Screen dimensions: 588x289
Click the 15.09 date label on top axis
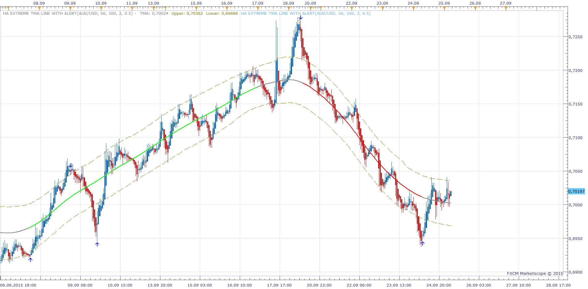click(x=196, y=3)
